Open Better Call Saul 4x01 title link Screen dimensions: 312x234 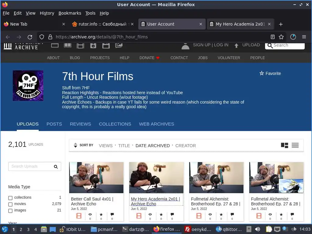pos(92,201)
